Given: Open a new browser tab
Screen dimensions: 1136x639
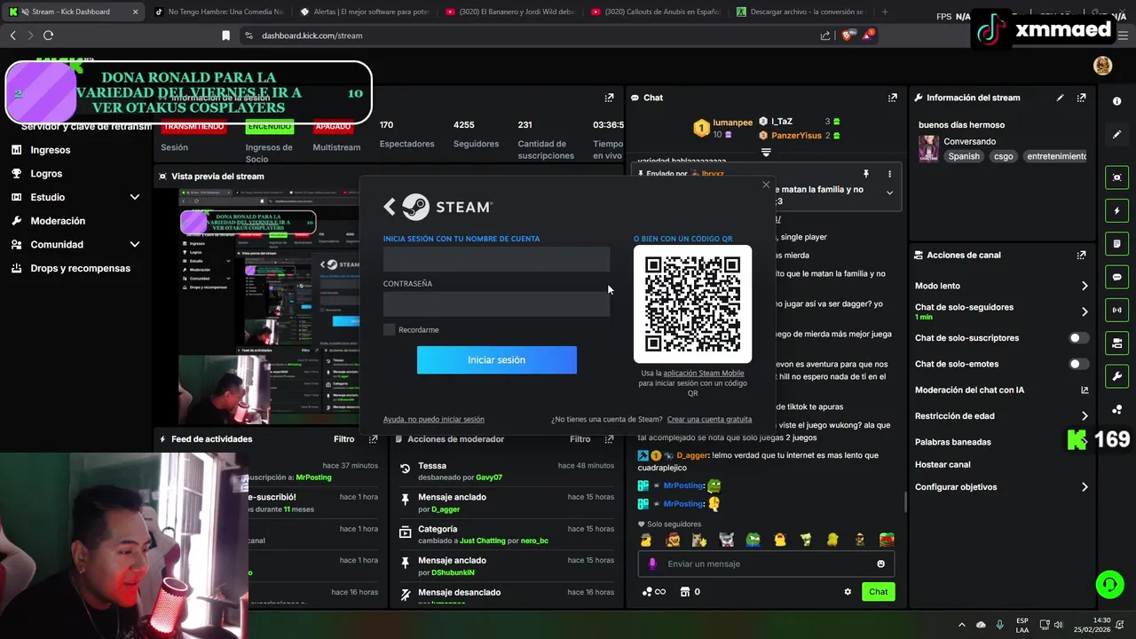Looking at the screenshot, I should 885,12.
